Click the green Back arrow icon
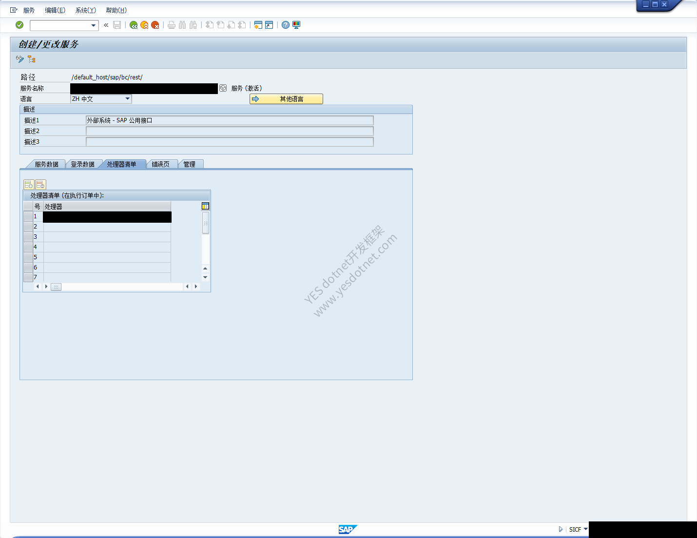The image size is (697, 538). click(x=134, y=25)
